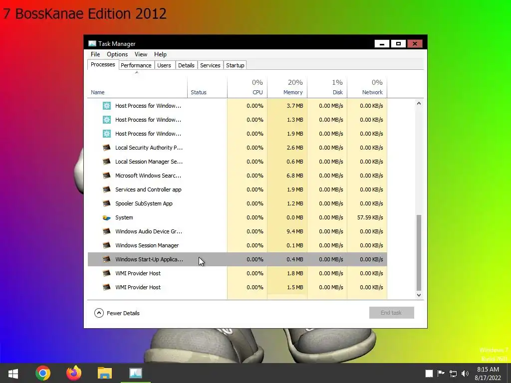
Task: Select the Services and Controller app row
Action: click(x=237, y=190)
